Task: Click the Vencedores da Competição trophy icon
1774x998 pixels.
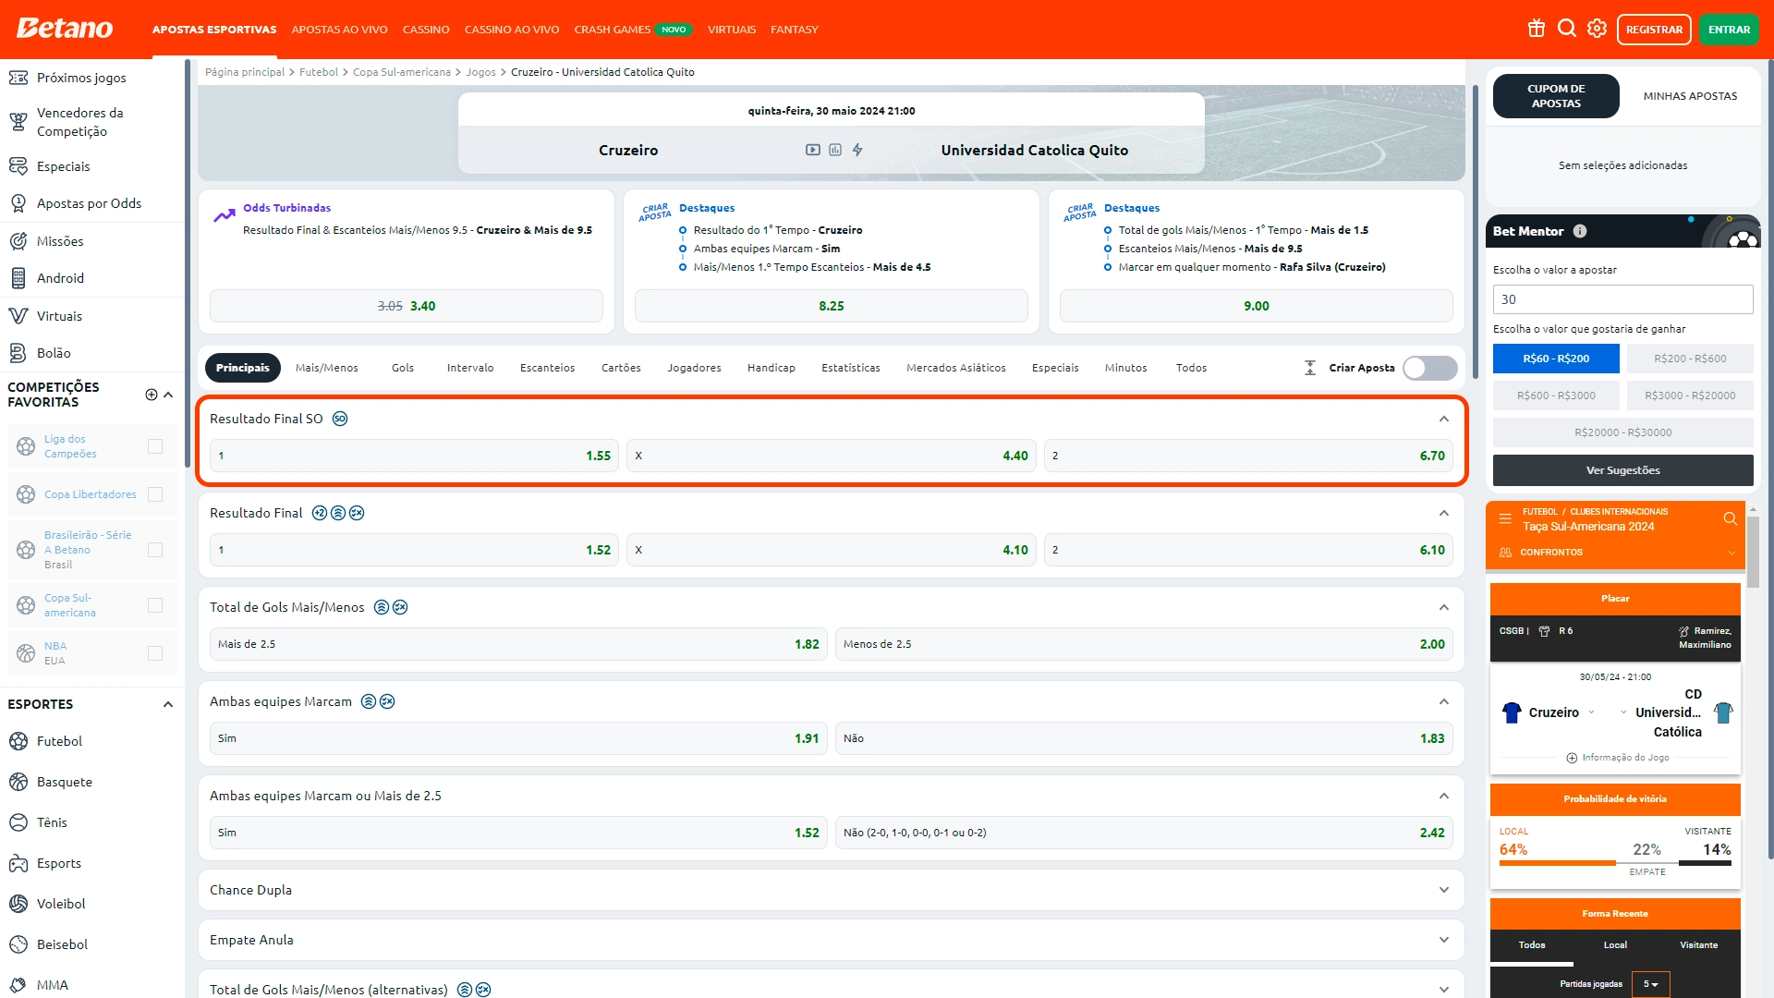Action: (18, 122)
